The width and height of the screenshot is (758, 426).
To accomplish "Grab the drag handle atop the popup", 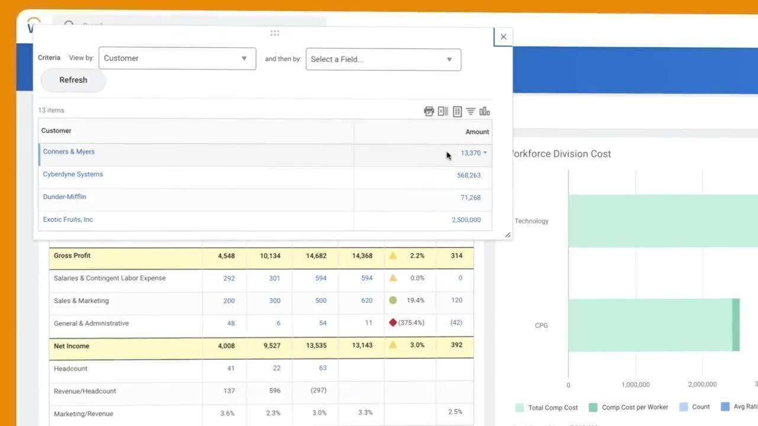I will pos(274,33).
